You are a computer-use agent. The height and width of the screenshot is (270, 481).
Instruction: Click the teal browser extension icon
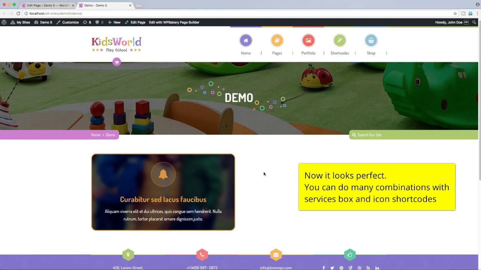point(470,13)
